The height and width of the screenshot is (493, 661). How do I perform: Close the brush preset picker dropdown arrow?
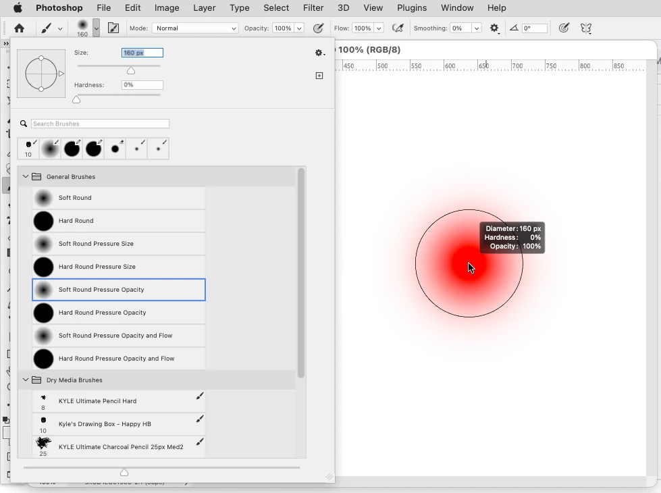coord(97,28)
